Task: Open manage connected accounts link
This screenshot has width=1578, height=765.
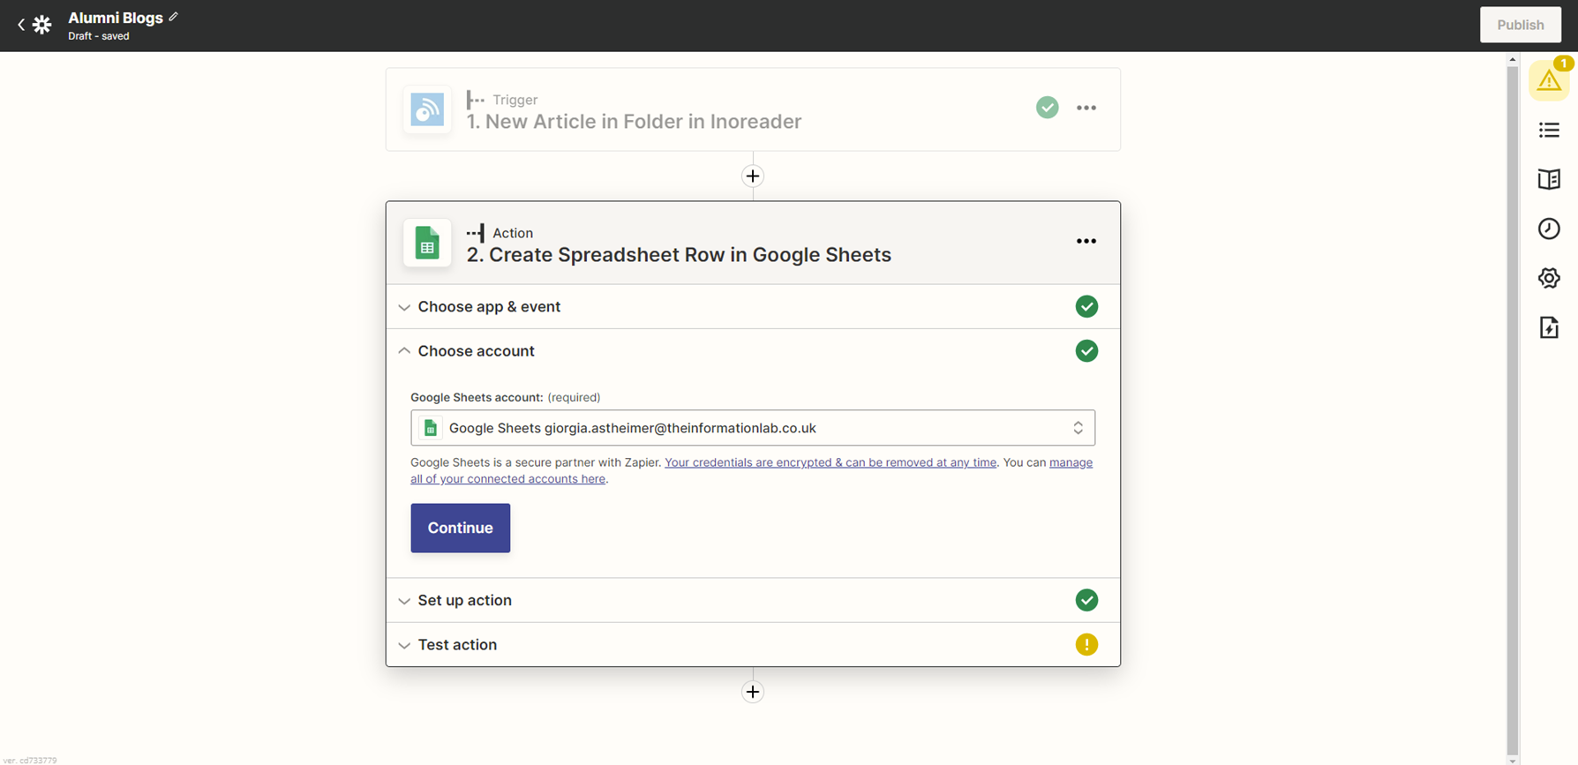Action: [751, 470]
